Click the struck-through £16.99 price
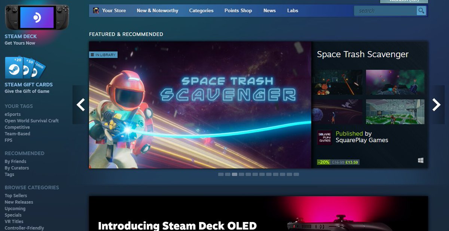Viewport: 449px width, 231px height. pos(338,162)
